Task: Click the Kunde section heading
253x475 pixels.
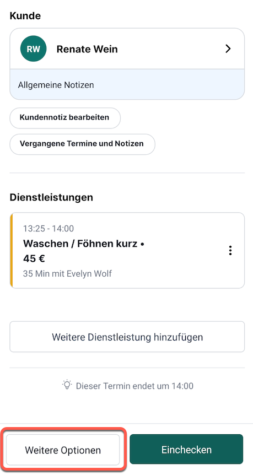Action: pos(25,16)
